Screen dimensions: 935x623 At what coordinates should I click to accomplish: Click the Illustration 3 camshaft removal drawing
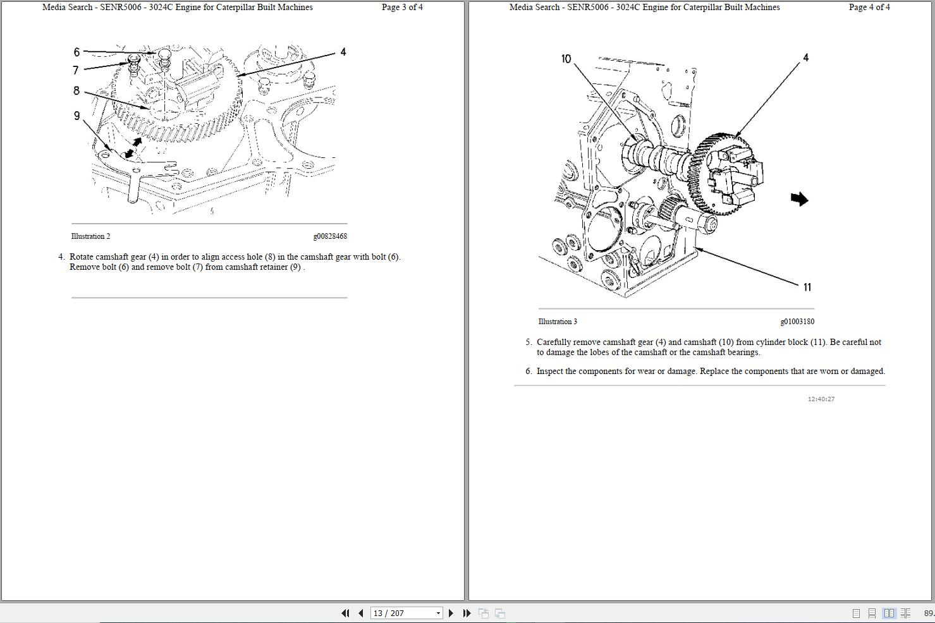click(x=670, y=171)
